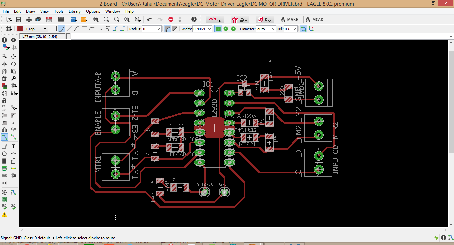Screen dimensions: 454x245
Task: Toggle loop remove button near Drill
Action: click(x=303, y=29)
